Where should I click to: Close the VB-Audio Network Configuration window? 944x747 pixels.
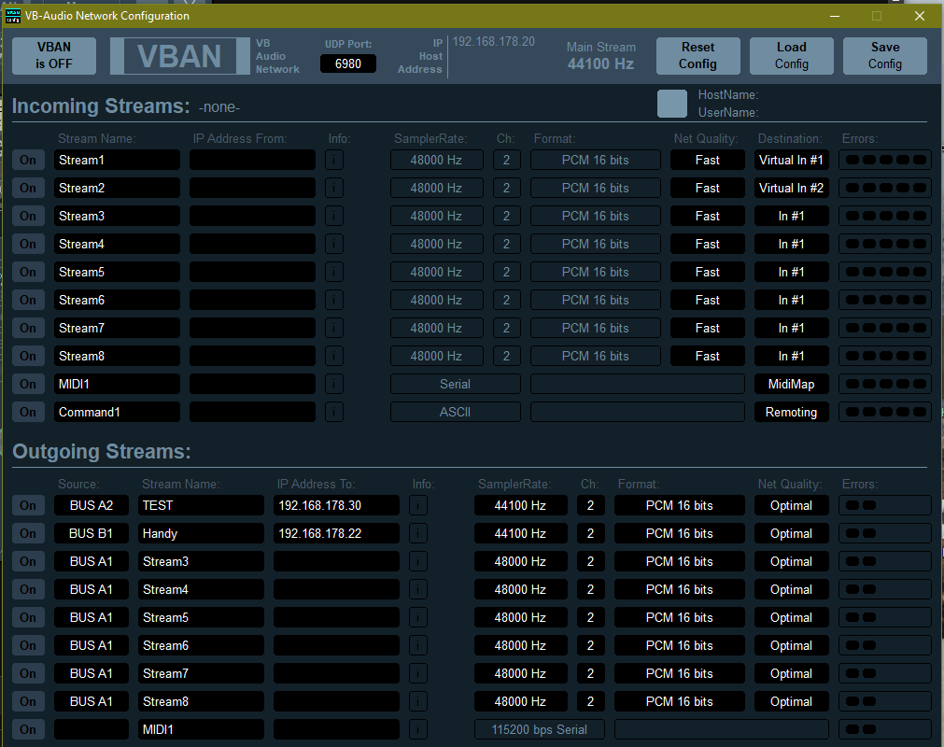click(x=920, y=16)
